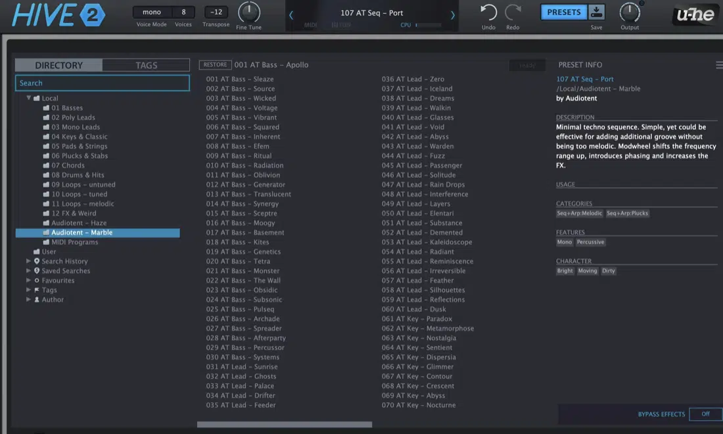Viewport: 723px width, 434px height.
Task: Click the Output volume knob
Action: click(x=629, y=11)
